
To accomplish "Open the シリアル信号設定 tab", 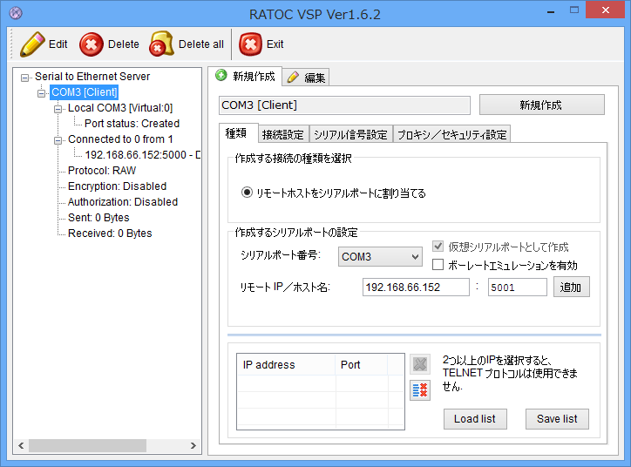I will pyautogui.click(x=350, y=134).
